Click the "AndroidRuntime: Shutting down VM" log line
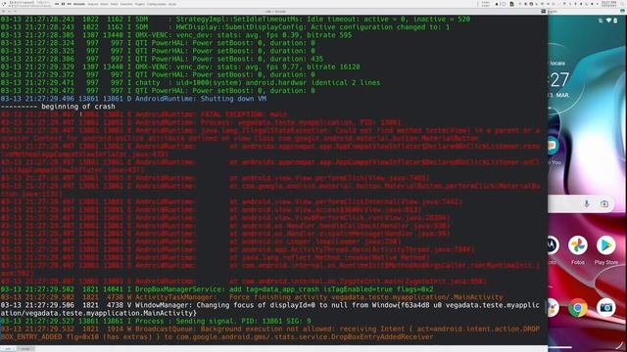 (133, 99)
